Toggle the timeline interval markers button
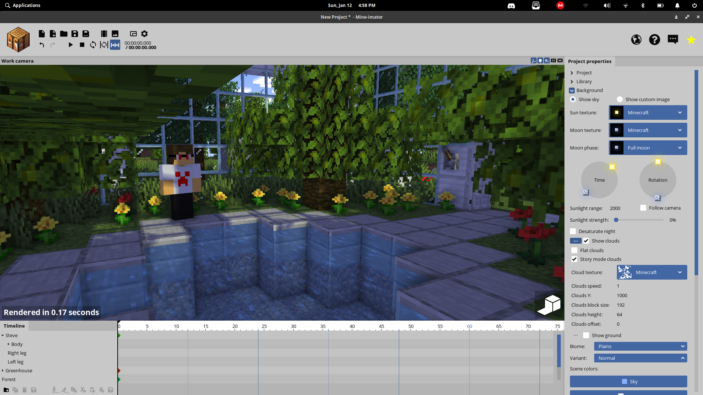The height and width of the screenshot is (395, 703). pos(115,45)
